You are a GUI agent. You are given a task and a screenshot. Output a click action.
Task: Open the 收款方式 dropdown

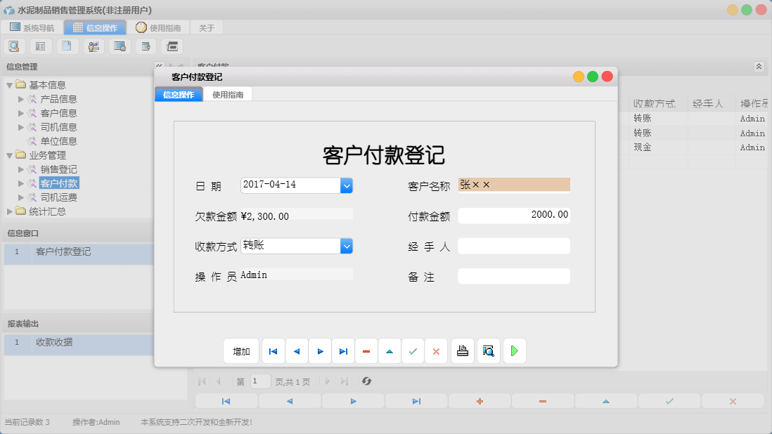(x=347, y=246)
